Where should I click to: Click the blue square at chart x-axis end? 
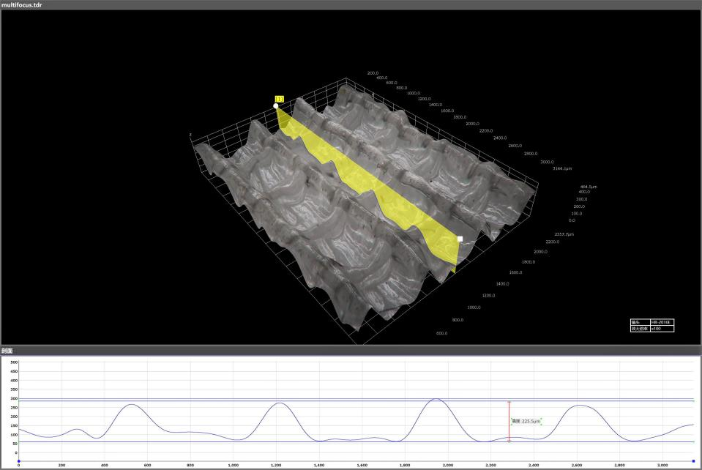pos(693,461)
